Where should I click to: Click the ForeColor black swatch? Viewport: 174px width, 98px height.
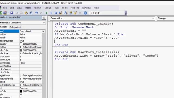pos(21,91)
